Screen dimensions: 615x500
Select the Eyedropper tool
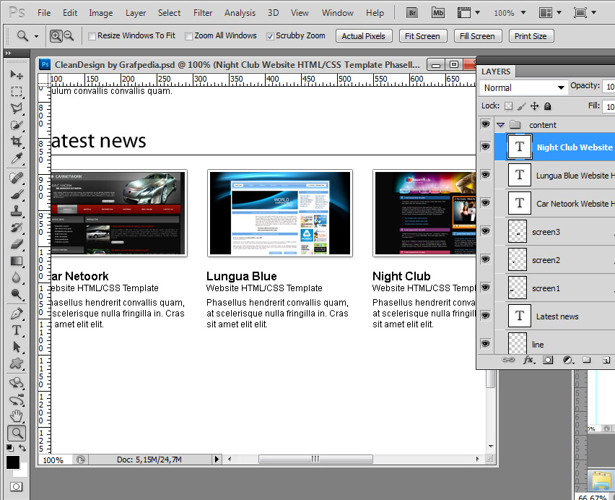[17, 158]
